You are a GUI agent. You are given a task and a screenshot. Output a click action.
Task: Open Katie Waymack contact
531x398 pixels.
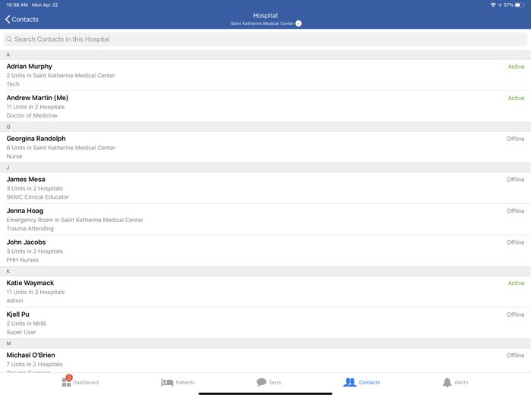(x=265, y=292)
